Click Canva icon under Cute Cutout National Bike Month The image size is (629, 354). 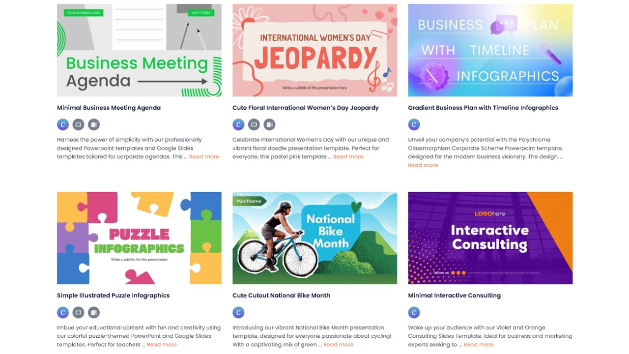pyautogui.click(x=238, y=312)
